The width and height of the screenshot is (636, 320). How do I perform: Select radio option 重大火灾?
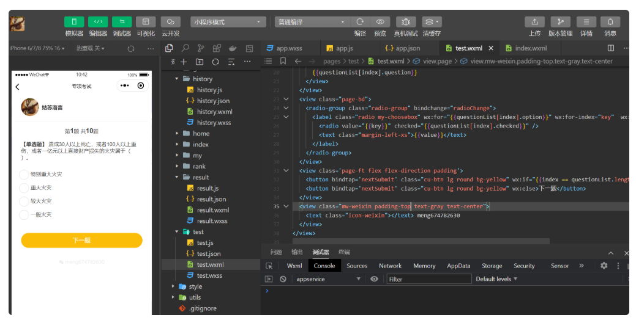pos(24,187)
